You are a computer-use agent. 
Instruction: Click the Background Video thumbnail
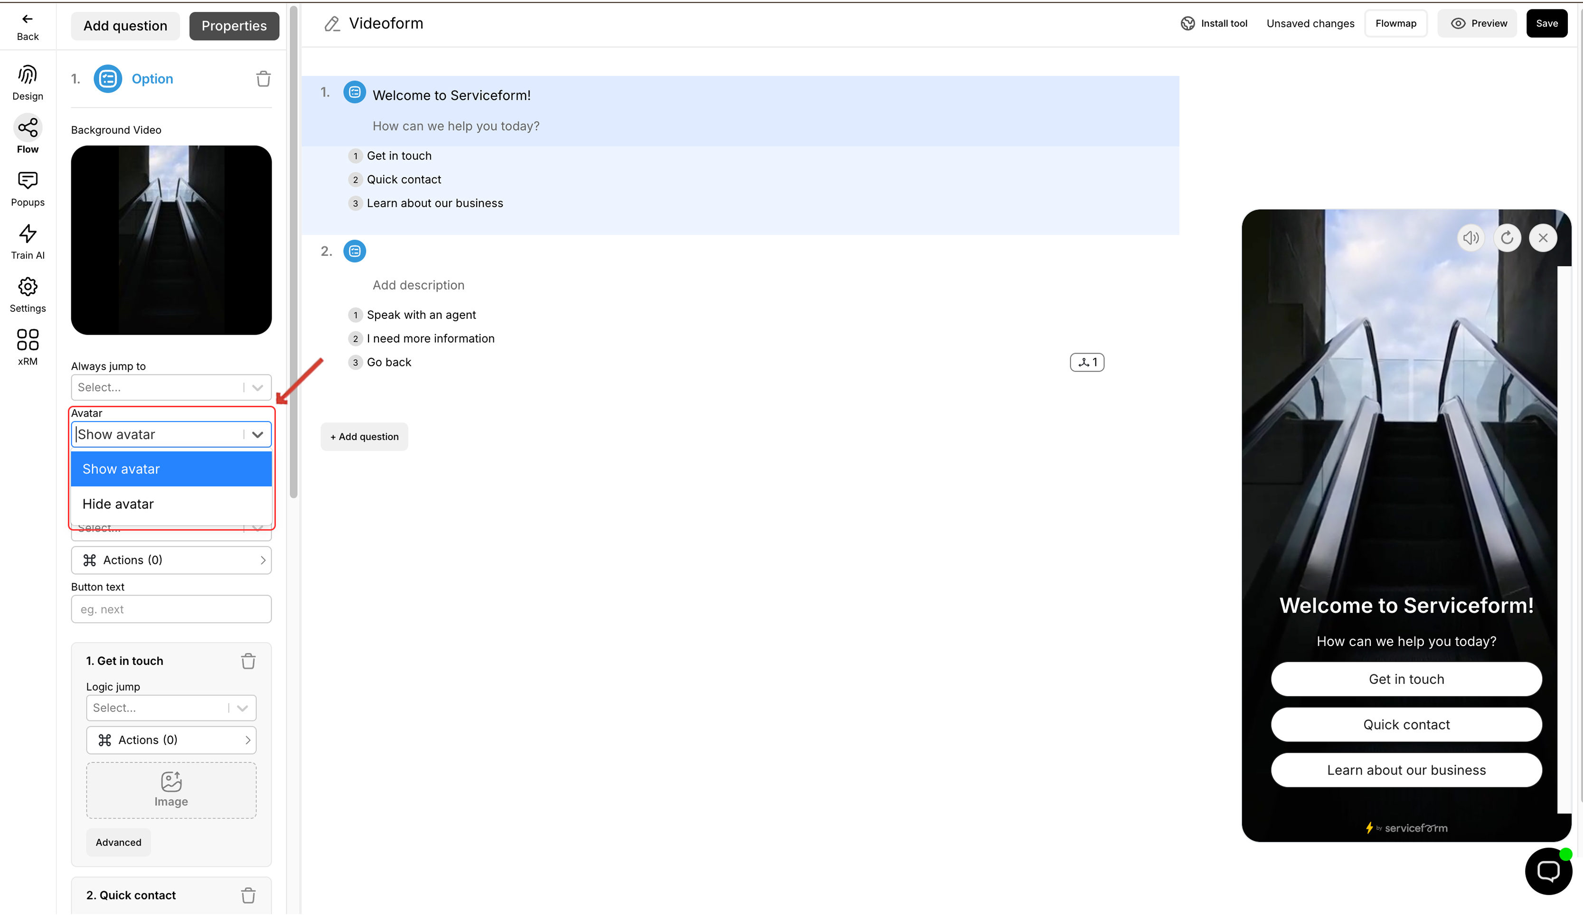pos(171,241)
